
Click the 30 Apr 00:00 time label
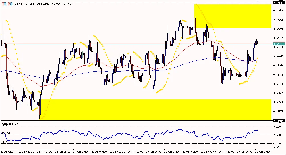point(244,152)
